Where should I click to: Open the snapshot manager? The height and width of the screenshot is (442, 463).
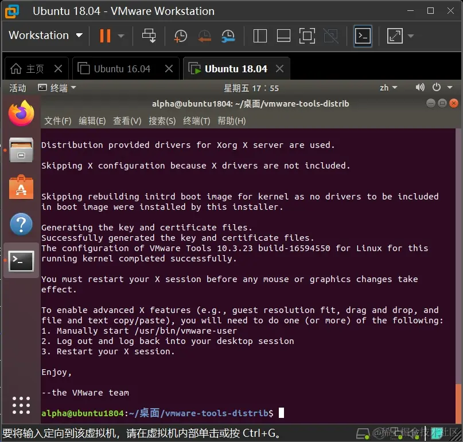(x=228, y=36)
